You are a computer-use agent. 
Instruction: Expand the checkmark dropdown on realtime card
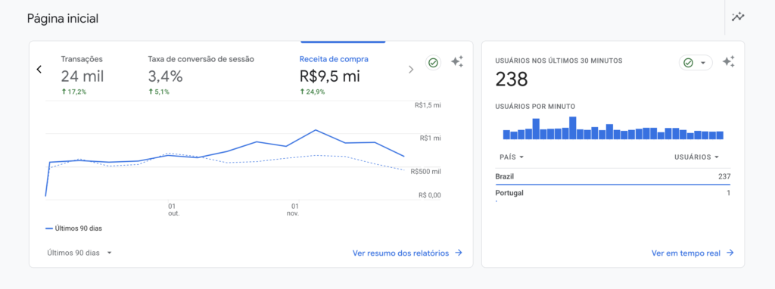click(x=696, y=63)
